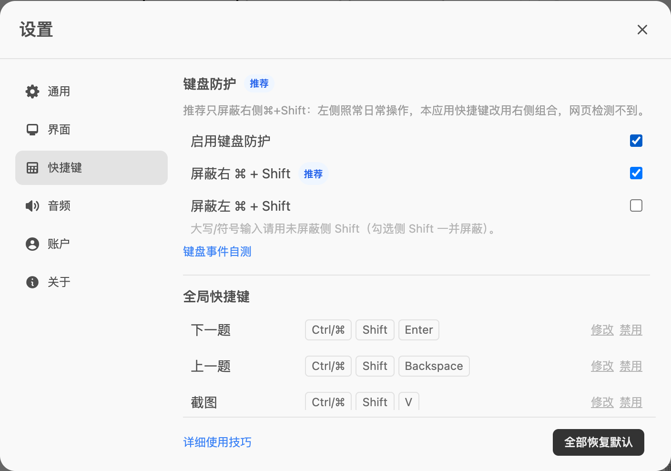Image resolution: width=671 pixels, height=471 pixels.
Task: Click 禁用 for the 下一题 shortcut
Action: [x=631, y=330]
